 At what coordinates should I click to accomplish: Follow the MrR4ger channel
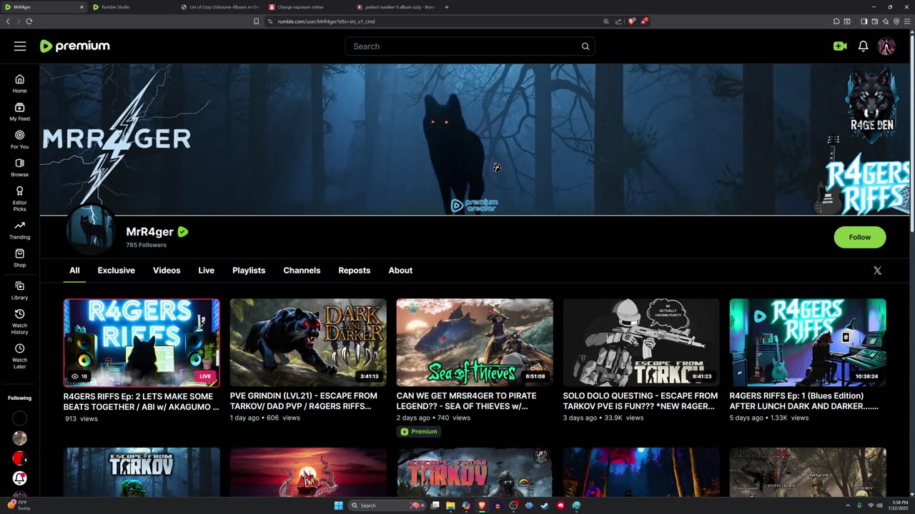click(x=860, y=237)
